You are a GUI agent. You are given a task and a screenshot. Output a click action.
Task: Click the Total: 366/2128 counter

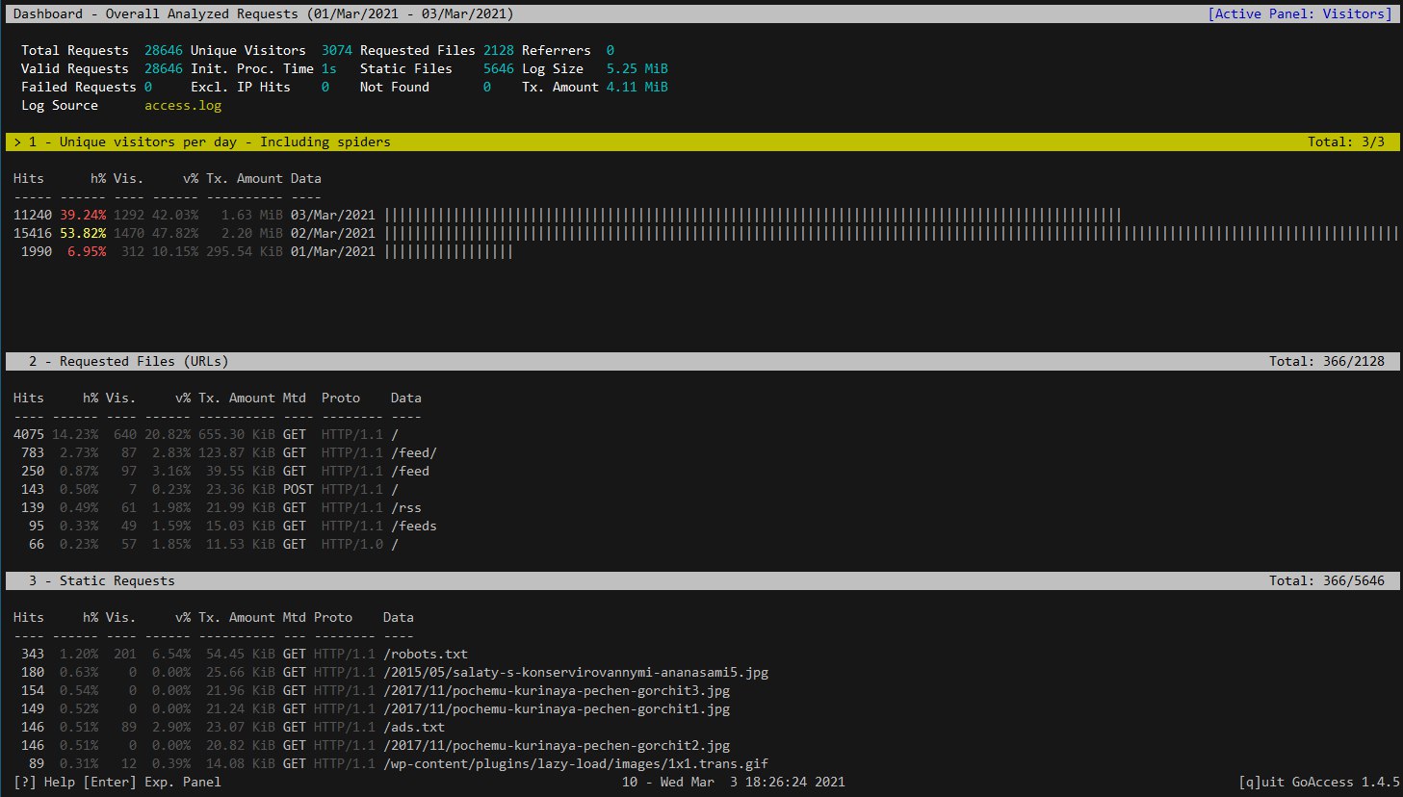pyautogui.click(x=1326, y=361)
